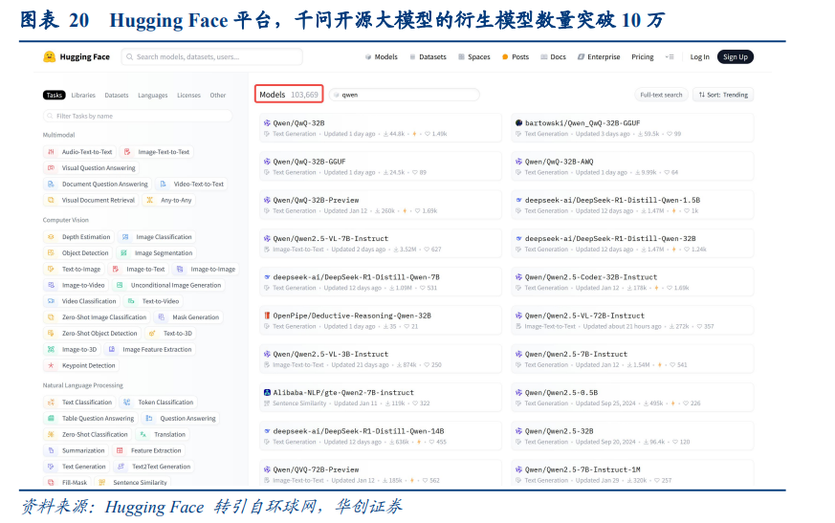
Task: Select the Video-Text-to-Text task icon
Action: tap(163, 184)
